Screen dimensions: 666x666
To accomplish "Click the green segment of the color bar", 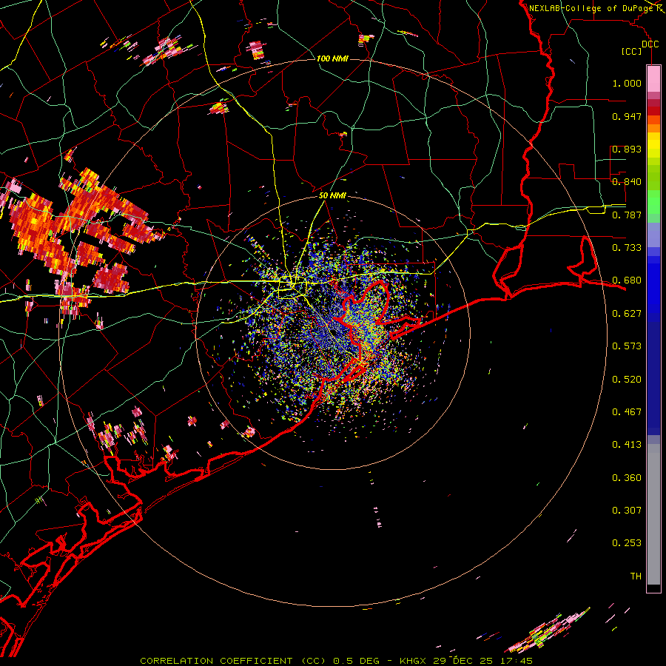I will [x=653, y=202].
